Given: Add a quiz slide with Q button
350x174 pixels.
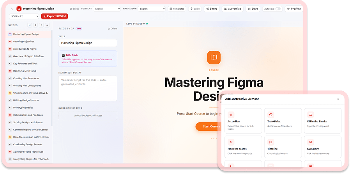Looking at the screenshot, I should 35,25.
